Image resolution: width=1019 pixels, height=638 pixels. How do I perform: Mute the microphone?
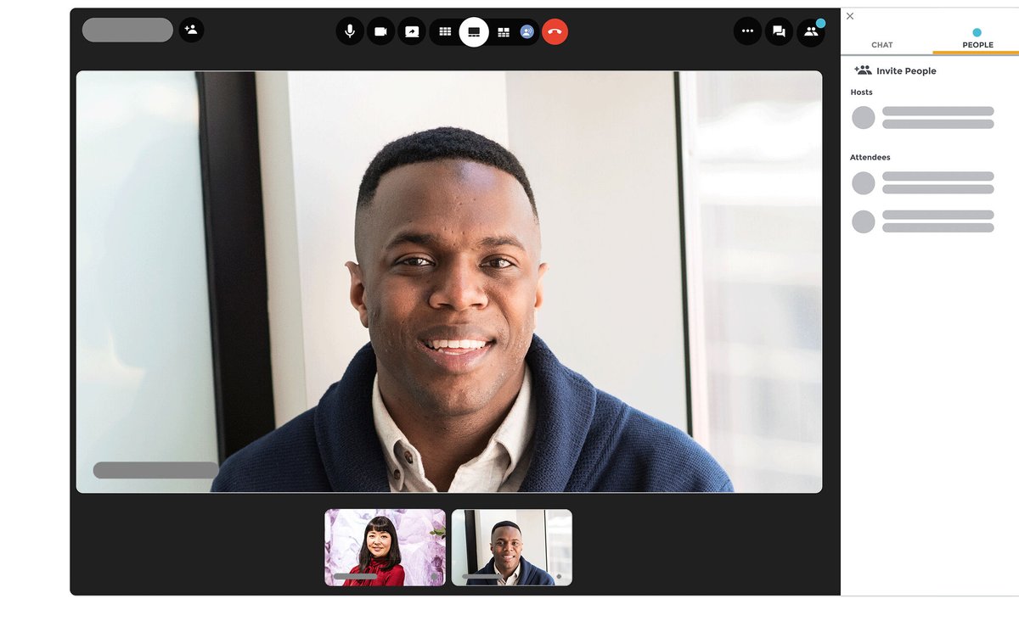[350, 31]
